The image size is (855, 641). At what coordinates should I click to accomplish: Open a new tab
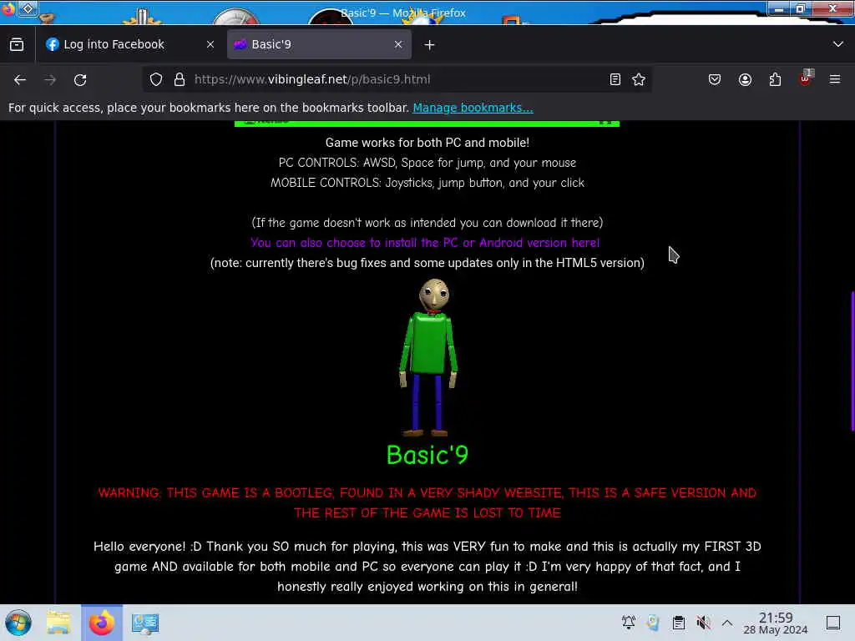(x=430, y=45)
